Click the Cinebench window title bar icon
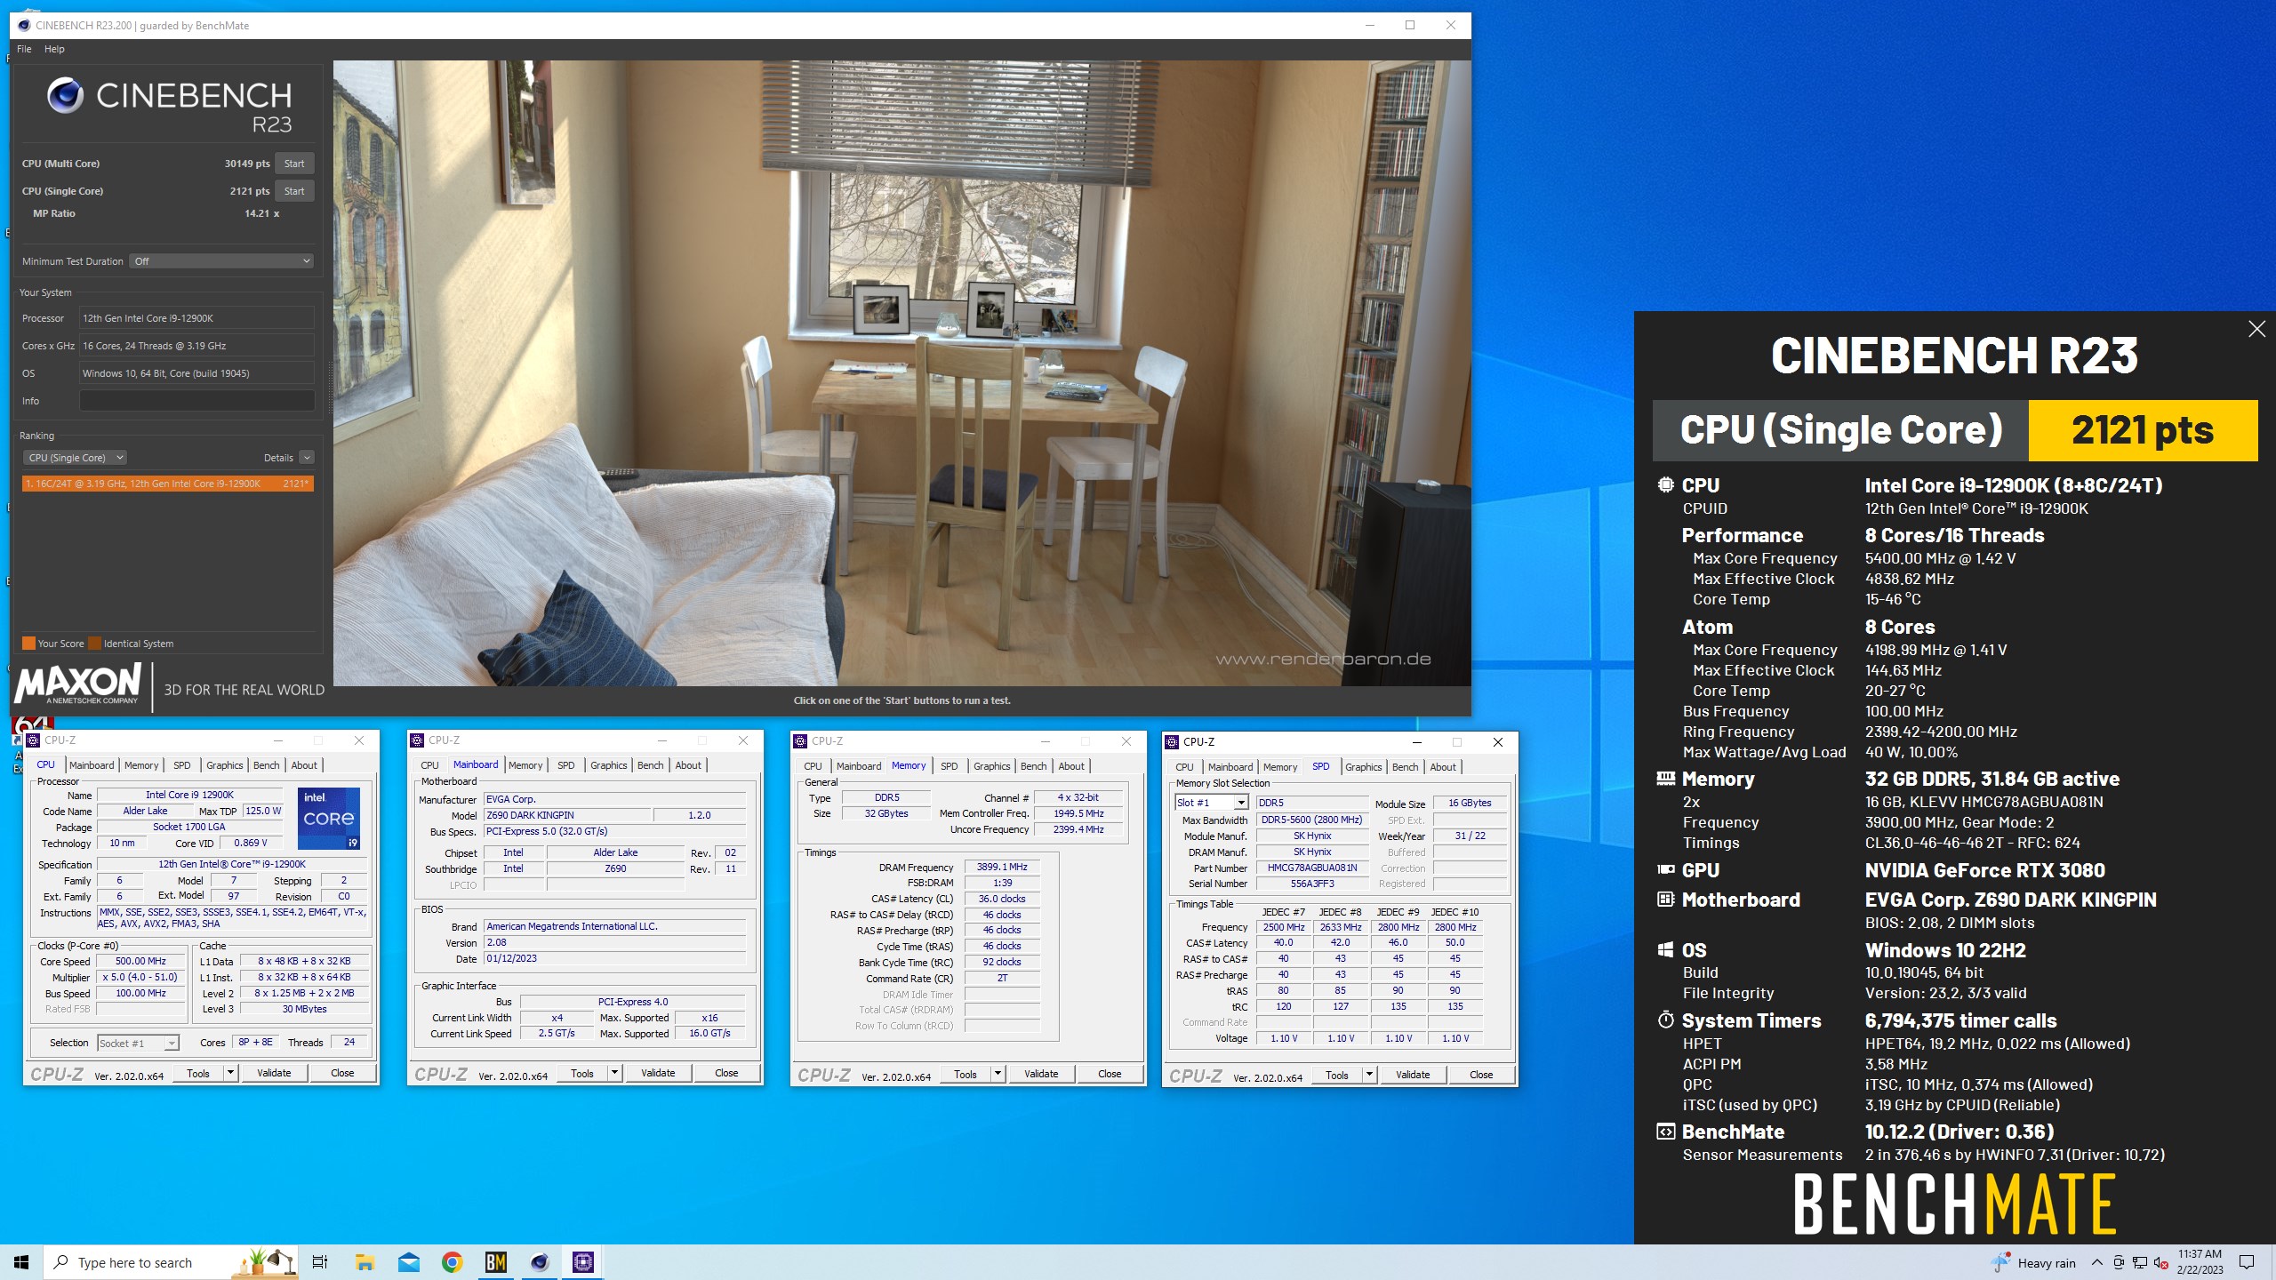 (x=24, y=25)
